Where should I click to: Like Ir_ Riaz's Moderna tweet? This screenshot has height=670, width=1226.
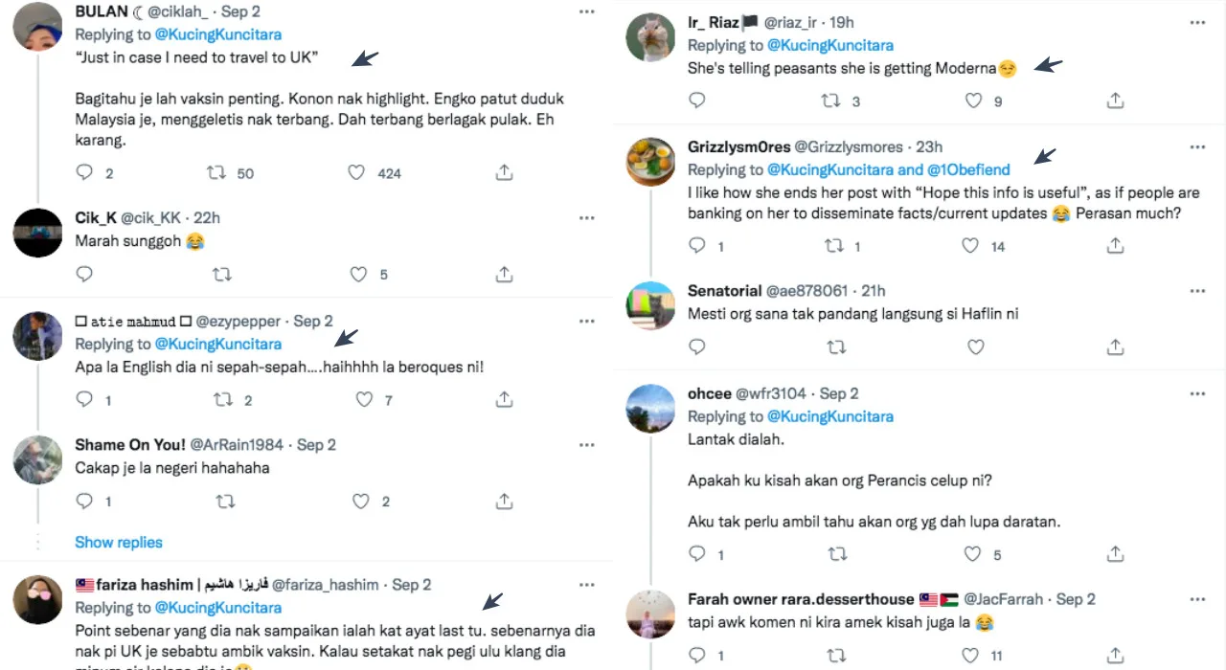pyautogui.click(x=973, y=100)
